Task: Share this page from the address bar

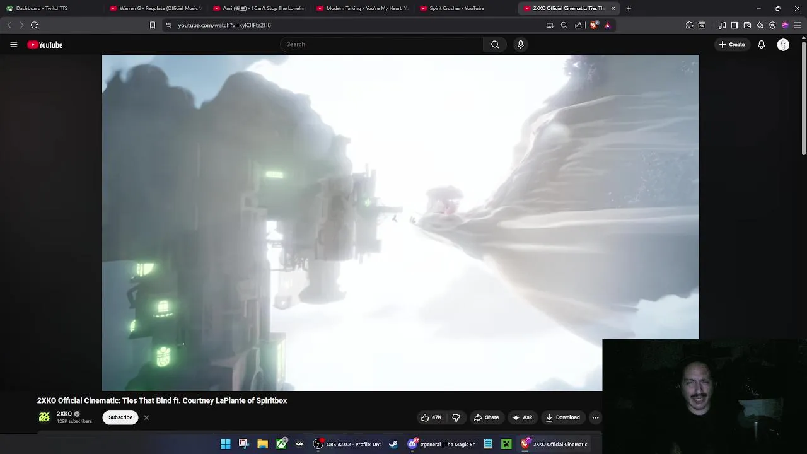Action: tap(578, 25)
